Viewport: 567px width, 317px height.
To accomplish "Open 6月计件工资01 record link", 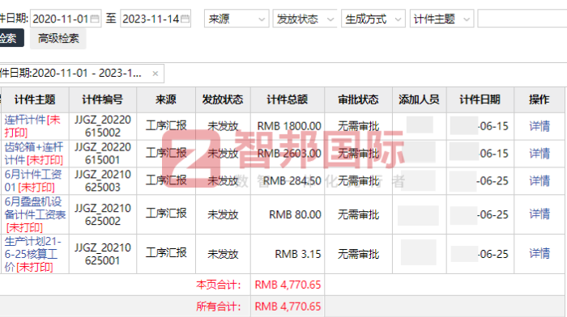I will 33,181.
